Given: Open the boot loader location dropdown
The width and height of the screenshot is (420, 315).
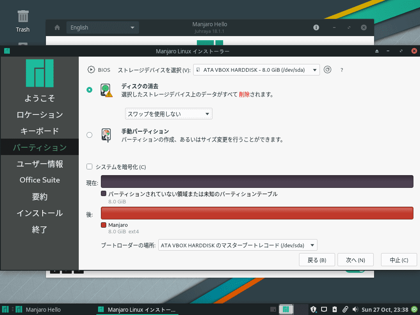Looking at the screenshot, I should click(x=238, y=245).
